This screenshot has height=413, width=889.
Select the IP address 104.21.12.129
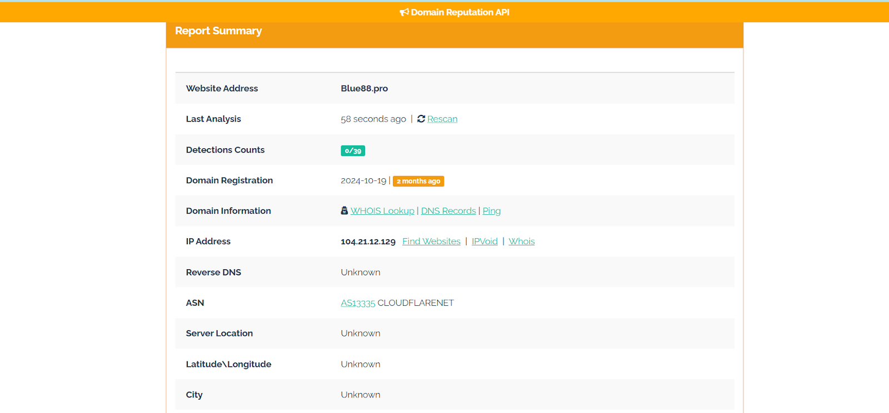(368, 241)
